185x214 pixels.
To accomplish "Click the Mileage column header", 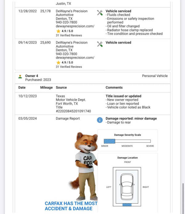I will pyautogui.click(x=46, y=87).
